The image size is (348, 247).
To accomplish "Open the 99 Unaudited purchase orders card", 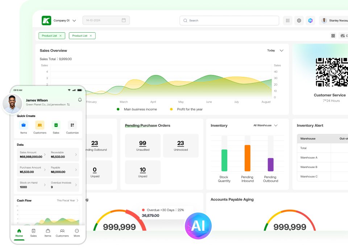I will (x=143, y=146).
